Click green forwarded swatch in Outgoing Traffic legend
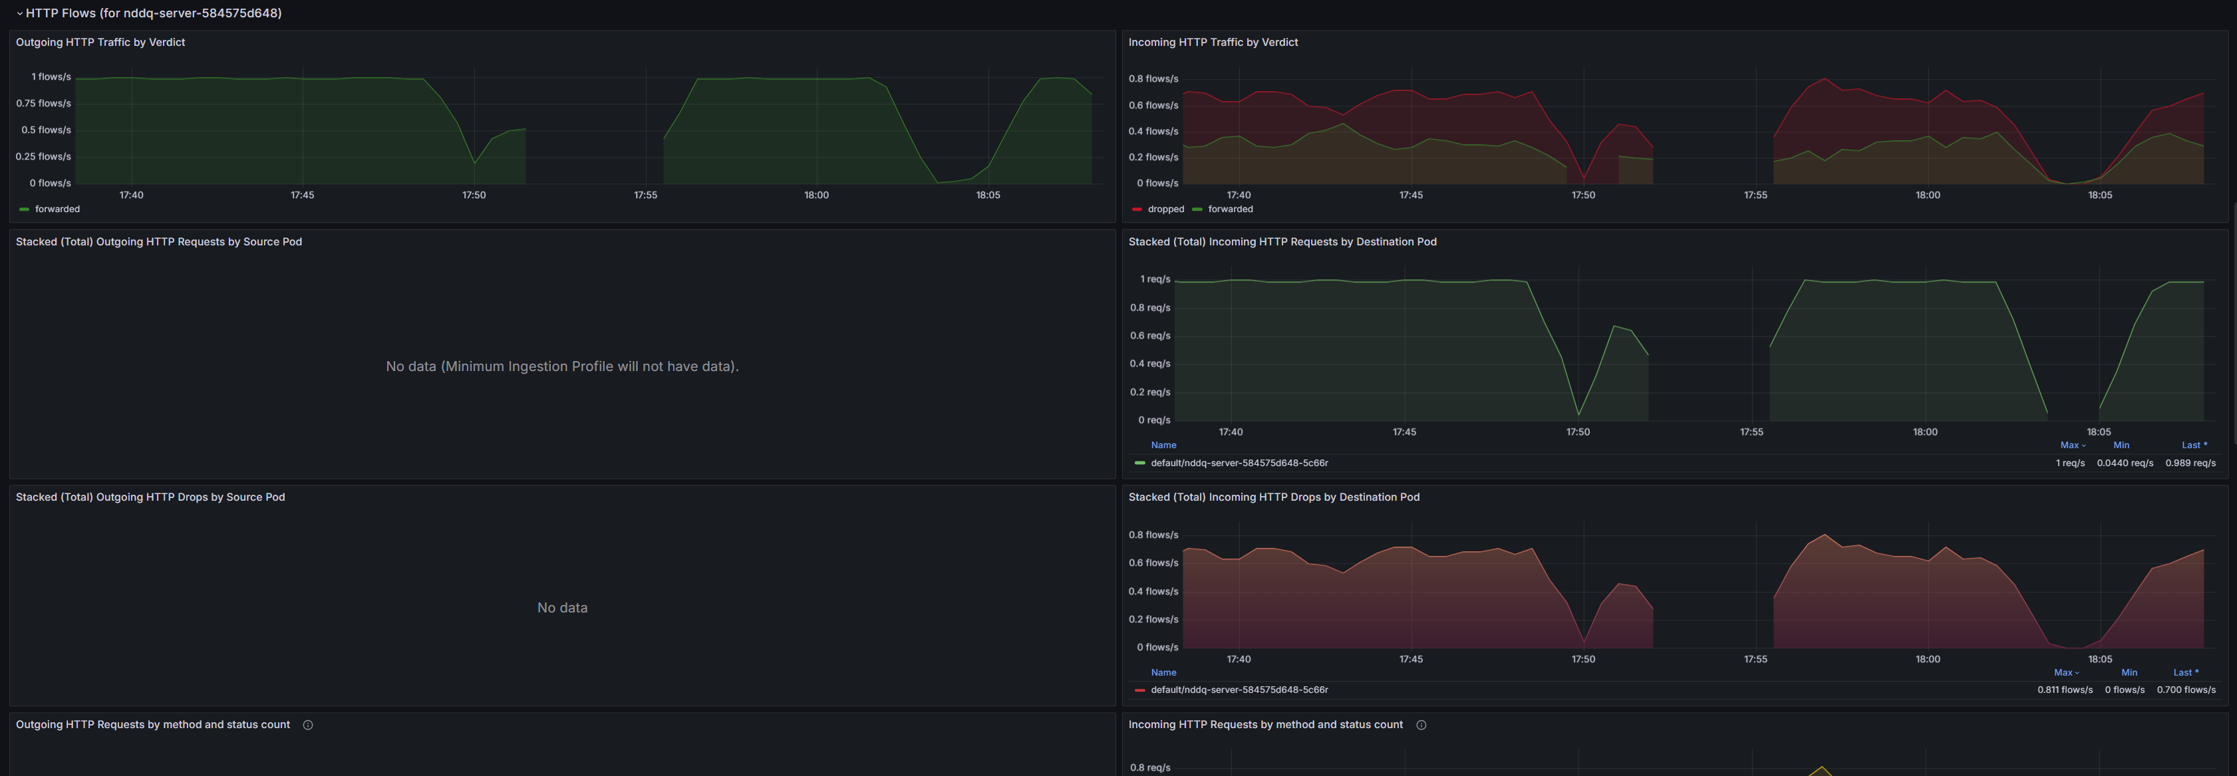The image size is (2237, 776). click(x=25, y=209)
